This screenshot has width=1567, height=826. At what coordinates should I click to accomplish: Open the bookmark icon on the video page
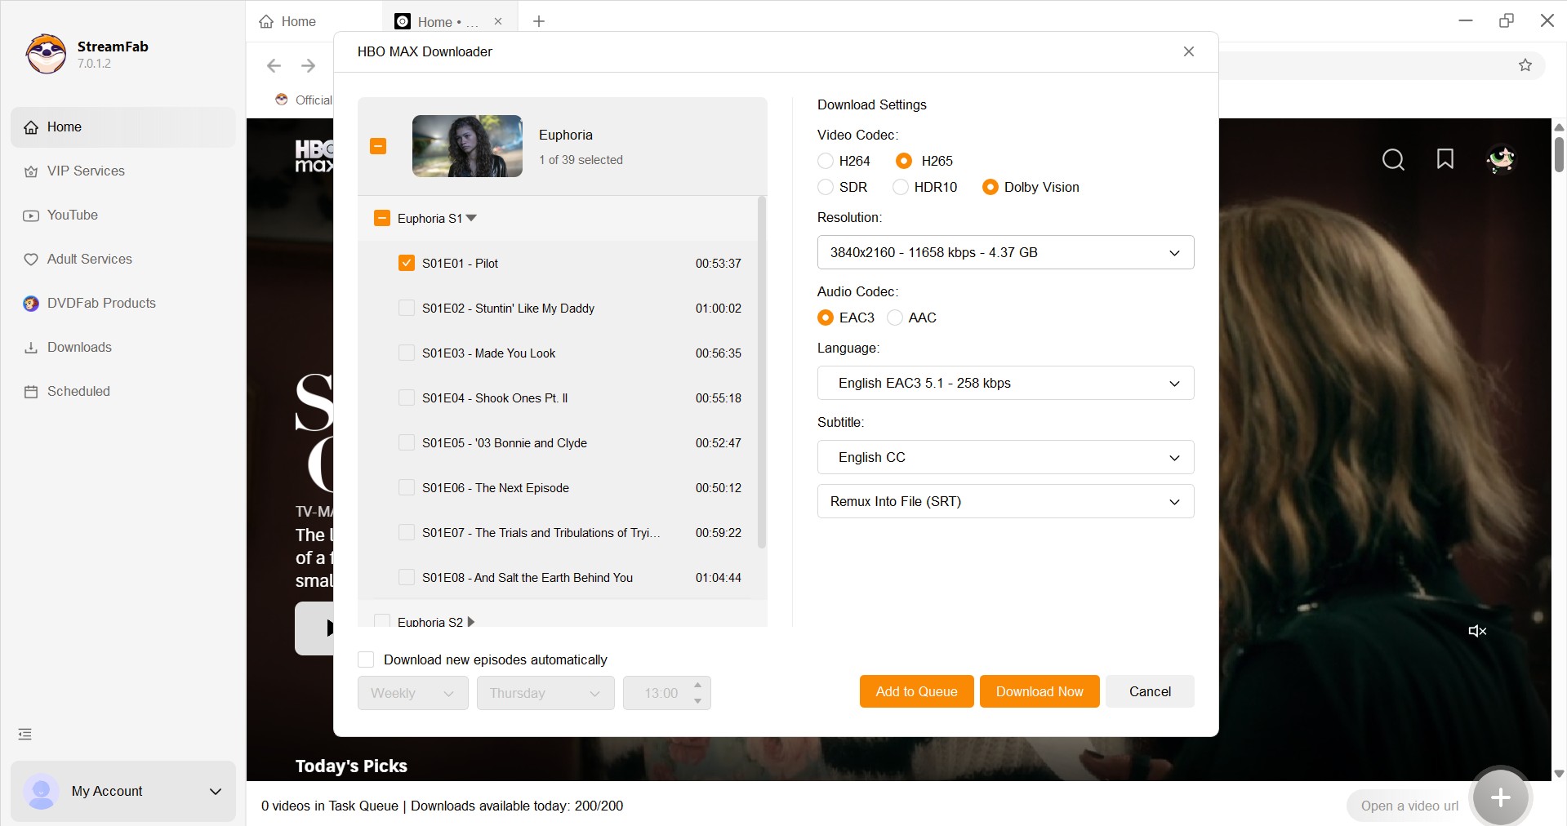(x=1445, y=160)
